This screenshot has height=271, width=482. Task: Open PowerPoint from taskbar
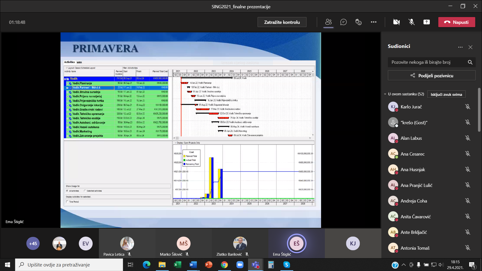pos(209,265)
